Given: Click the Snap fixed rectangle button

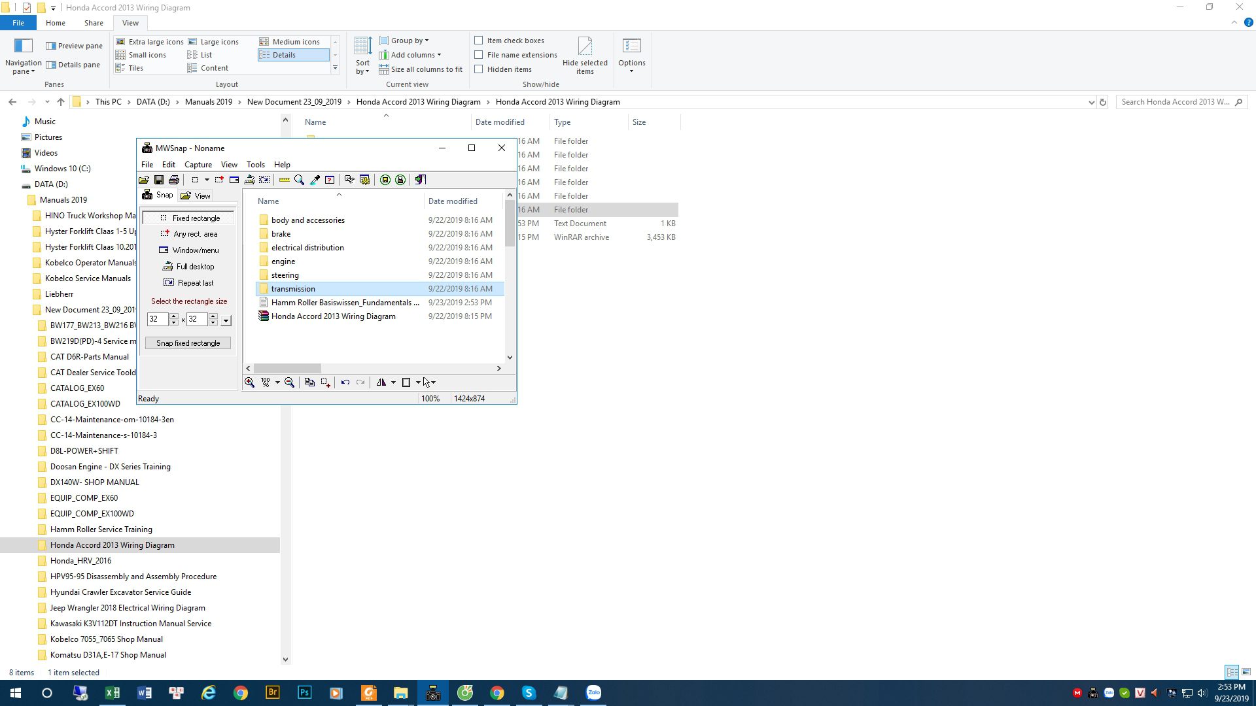Looking at the screenshot, I should 188,343.
